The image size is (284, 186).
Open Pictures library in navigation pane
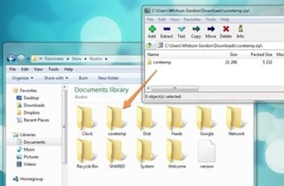pyautogui.click(x=28, y=157)
